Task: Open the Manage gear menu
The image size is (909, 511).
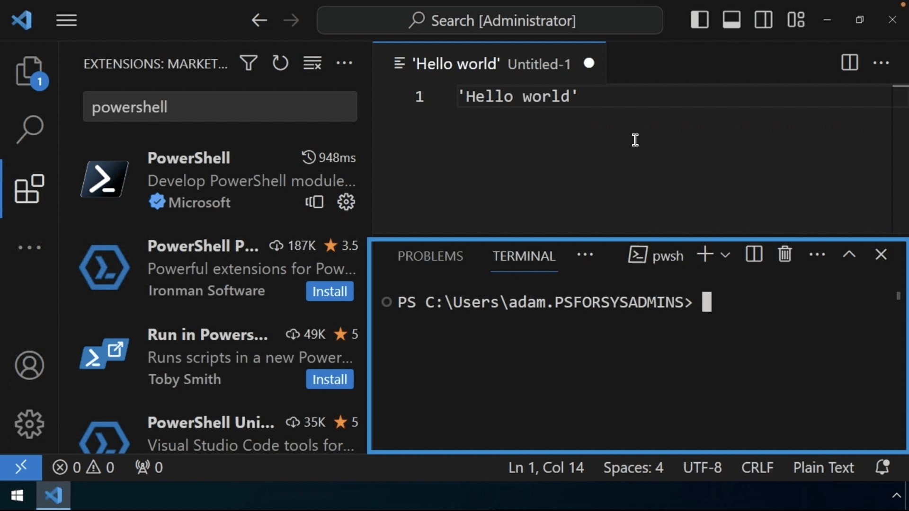Action: 29,424
